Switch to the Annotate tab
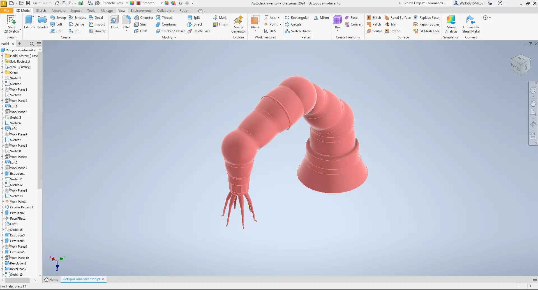 coord(58,10)
